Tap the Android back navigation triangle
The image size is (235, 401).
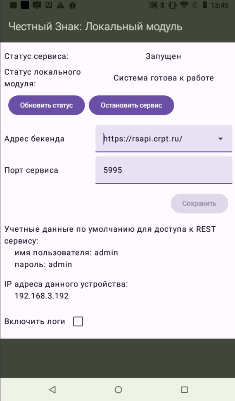click(52, 389)
